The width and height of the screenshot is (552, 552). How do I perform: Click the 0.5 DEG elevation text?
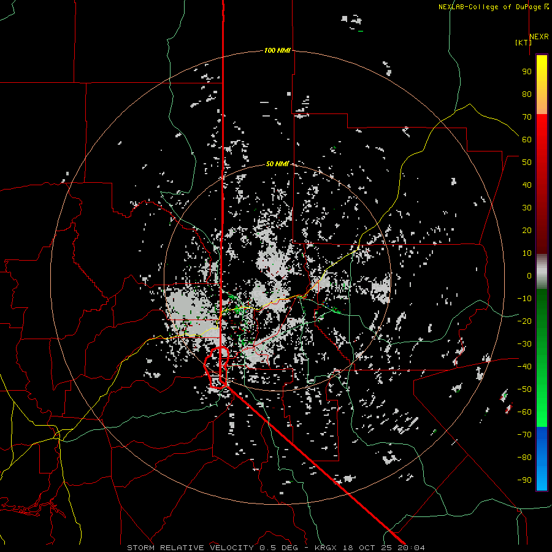tap(278, 548)
